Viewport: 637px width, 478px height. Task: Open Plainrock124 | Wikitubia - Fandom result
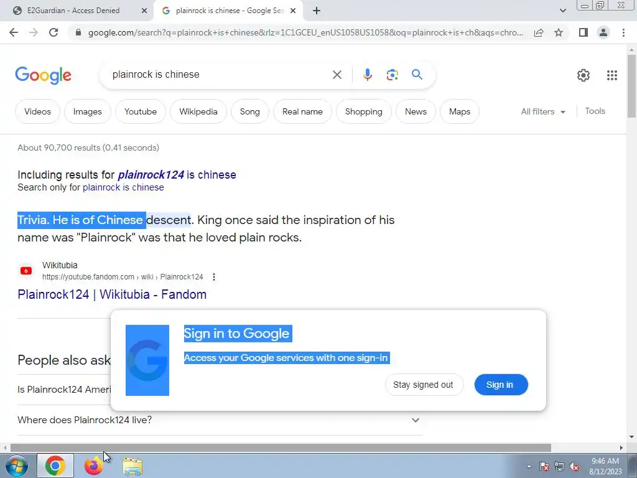click(112, 294)
